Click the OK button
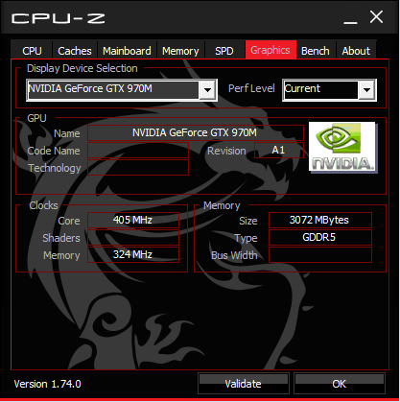This screenshot has width=400, height=402. (x=340, y=384)
